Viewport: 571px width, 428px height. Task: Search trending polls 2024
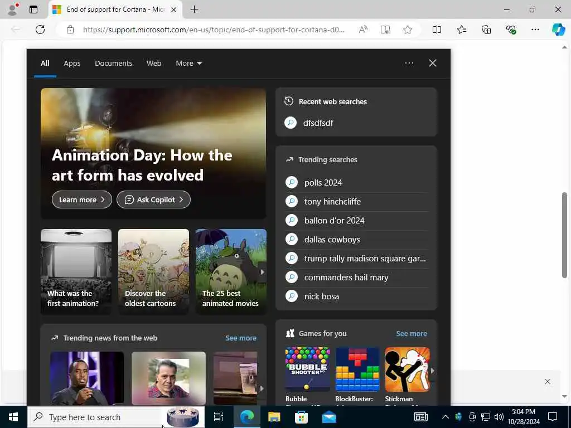coord(356,182)
